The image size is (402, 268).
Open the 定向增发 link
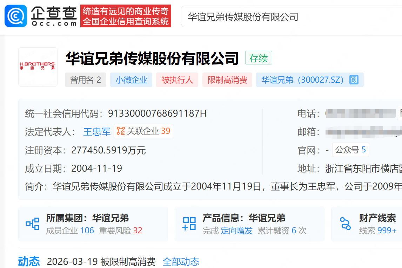point(237,231)
